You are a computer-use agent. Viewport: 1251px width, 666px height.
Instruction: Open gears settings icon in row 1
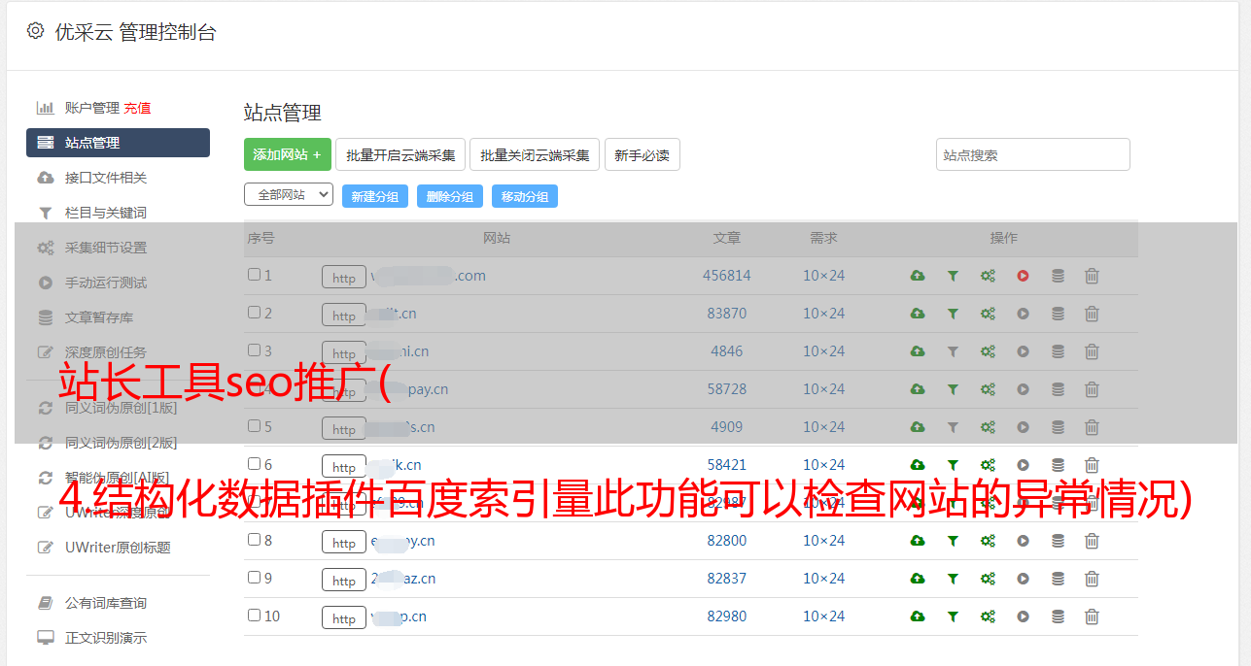tap(988, 276)
